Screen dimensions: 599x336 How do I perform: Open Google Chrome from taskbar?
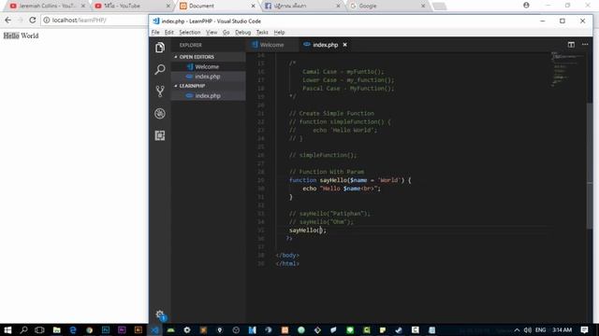(x=90, y=329)
